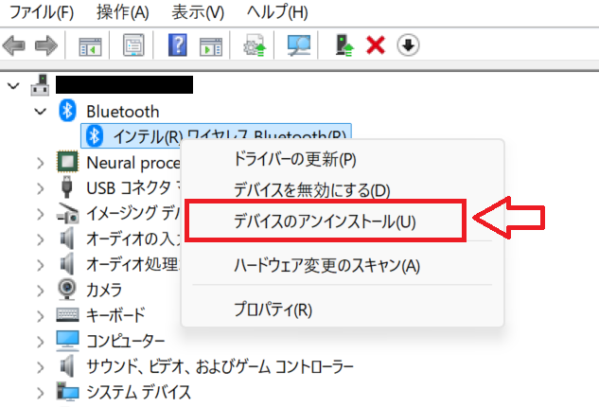The image size is (599, 407).
Task: Select the カメラ category label
Action: [x=104, y=290]
